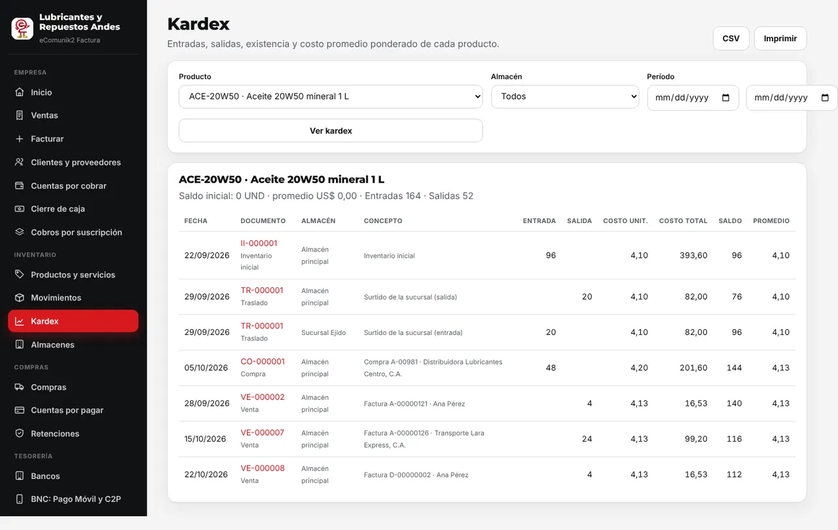
Task: Click the card icon for Cuentas por pagar
Action: coord(20,410)
